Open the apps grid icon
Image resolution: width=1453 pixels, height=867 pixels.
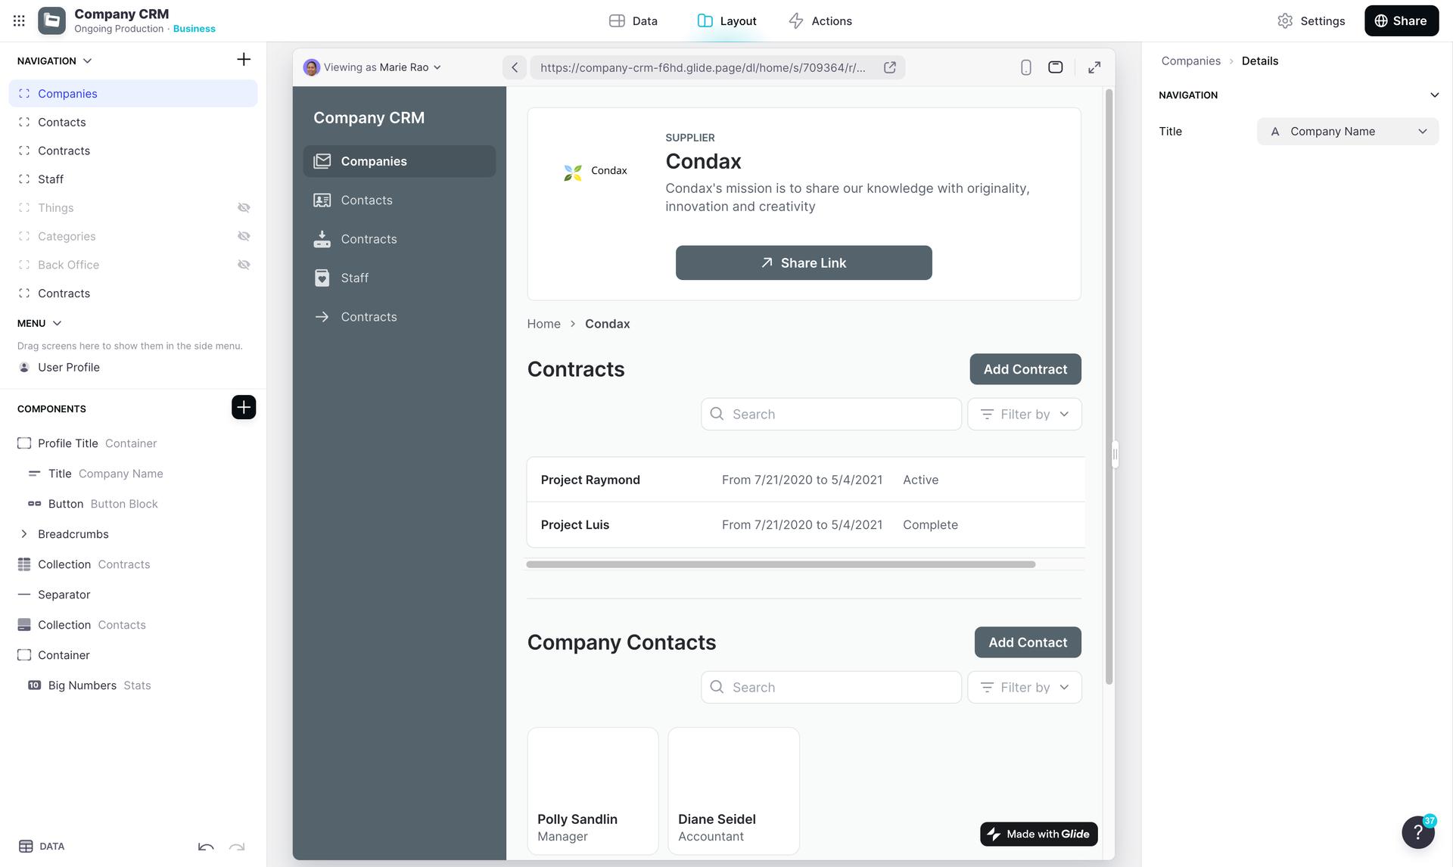click(19, 21)
